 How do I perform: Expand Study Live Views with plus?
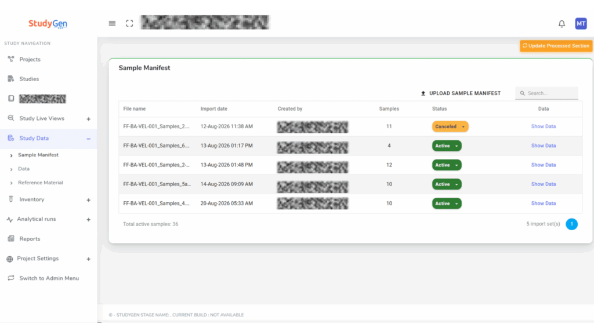pos(88,119)
